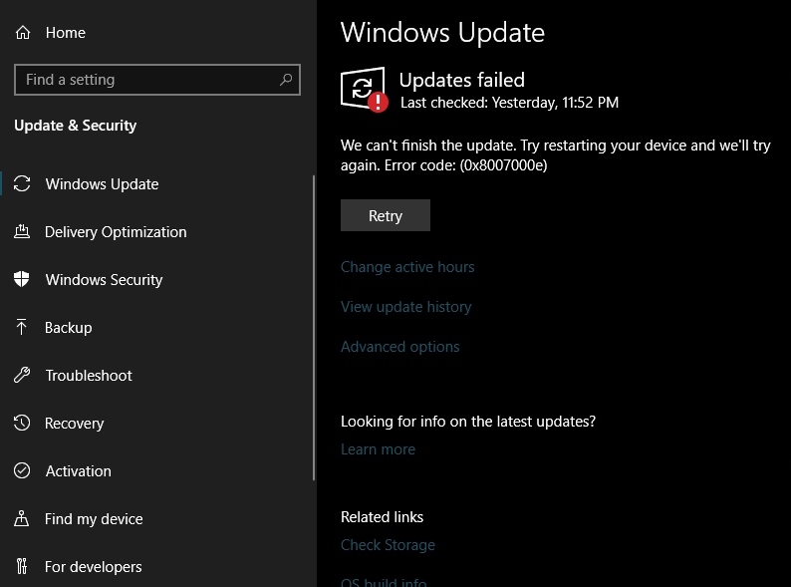Open Change active hours link
791x587 pixels.
click(407, 266)
